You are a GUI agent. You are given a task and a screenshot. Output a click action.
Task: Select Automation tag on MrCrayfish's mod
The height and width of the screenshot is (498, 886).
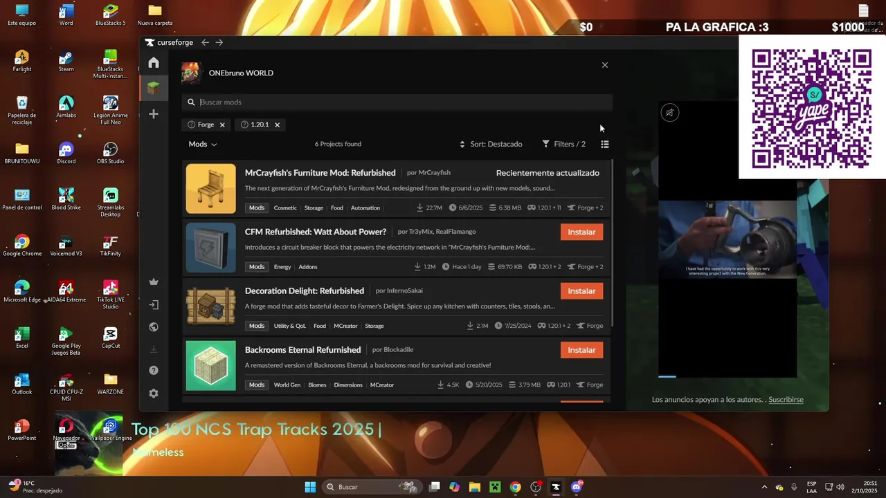point(365,208)
